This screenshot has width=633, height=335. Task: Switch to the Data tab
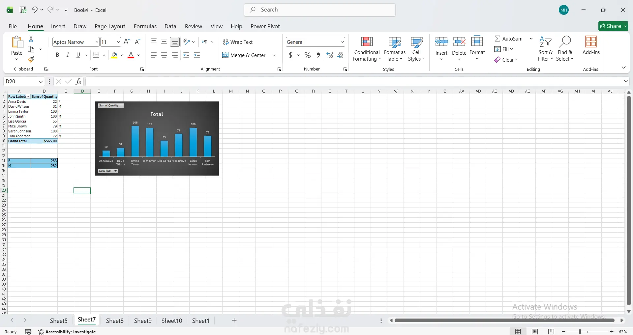pos(170,26)
